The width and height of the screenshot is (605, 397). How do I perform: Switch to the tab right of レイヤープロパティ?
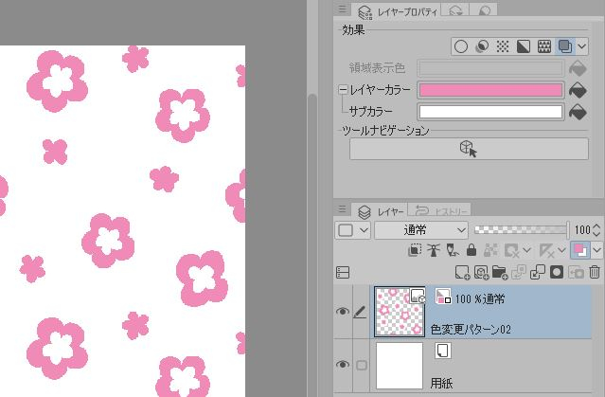pos(455,11)
